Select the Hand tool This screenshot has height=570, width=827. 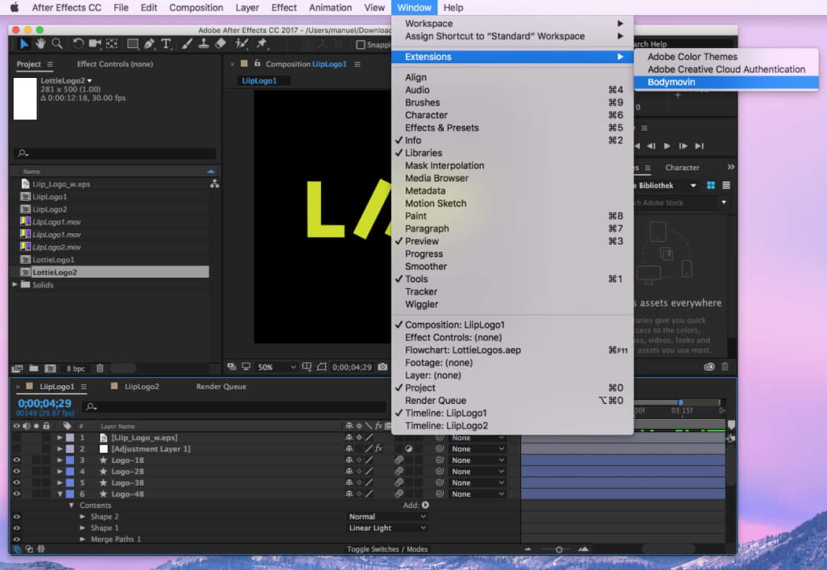40,44
